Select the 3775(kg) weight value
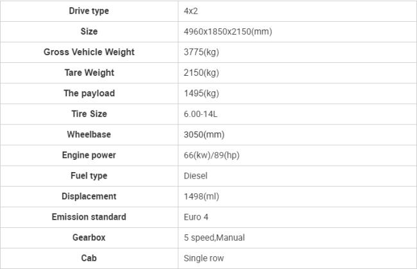 coord(201,52)
